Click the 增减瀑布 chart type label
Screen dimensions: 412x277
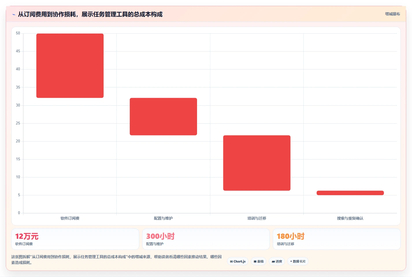coord(392,14)
